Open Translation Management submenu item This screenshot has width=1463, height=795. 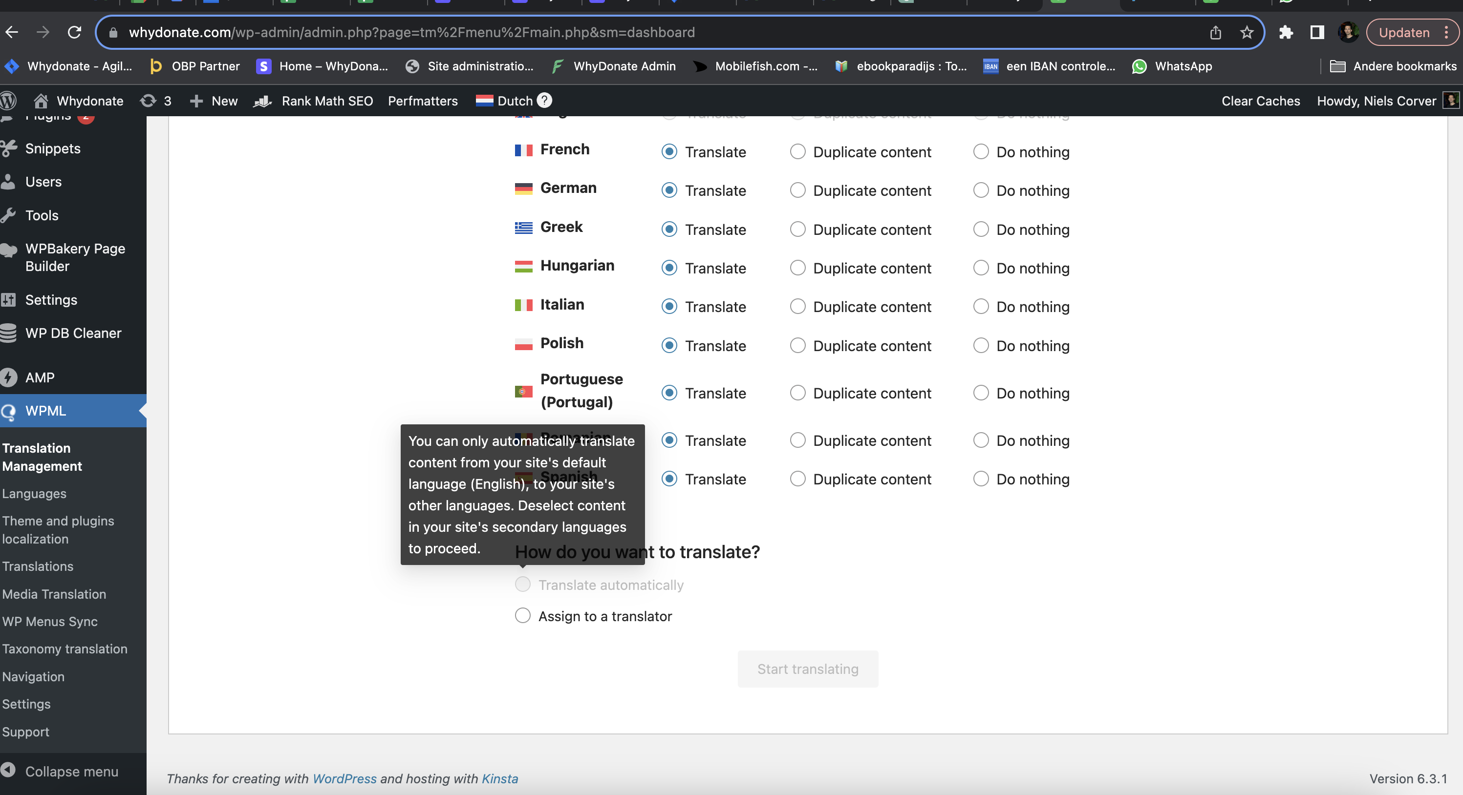43,458
